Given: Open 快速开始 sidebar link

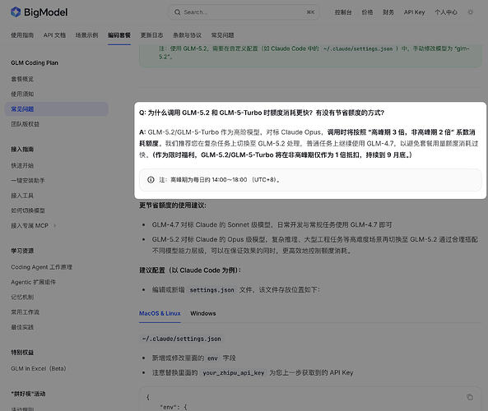Looking at the screenshot, I should (22, 165).
